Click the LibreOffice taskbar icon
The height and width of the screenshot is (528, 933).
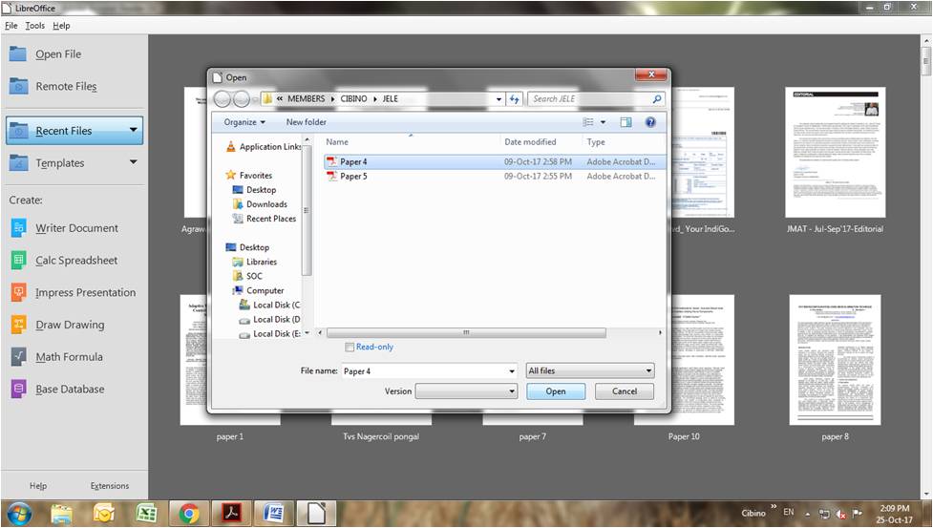tap(316, 513)
